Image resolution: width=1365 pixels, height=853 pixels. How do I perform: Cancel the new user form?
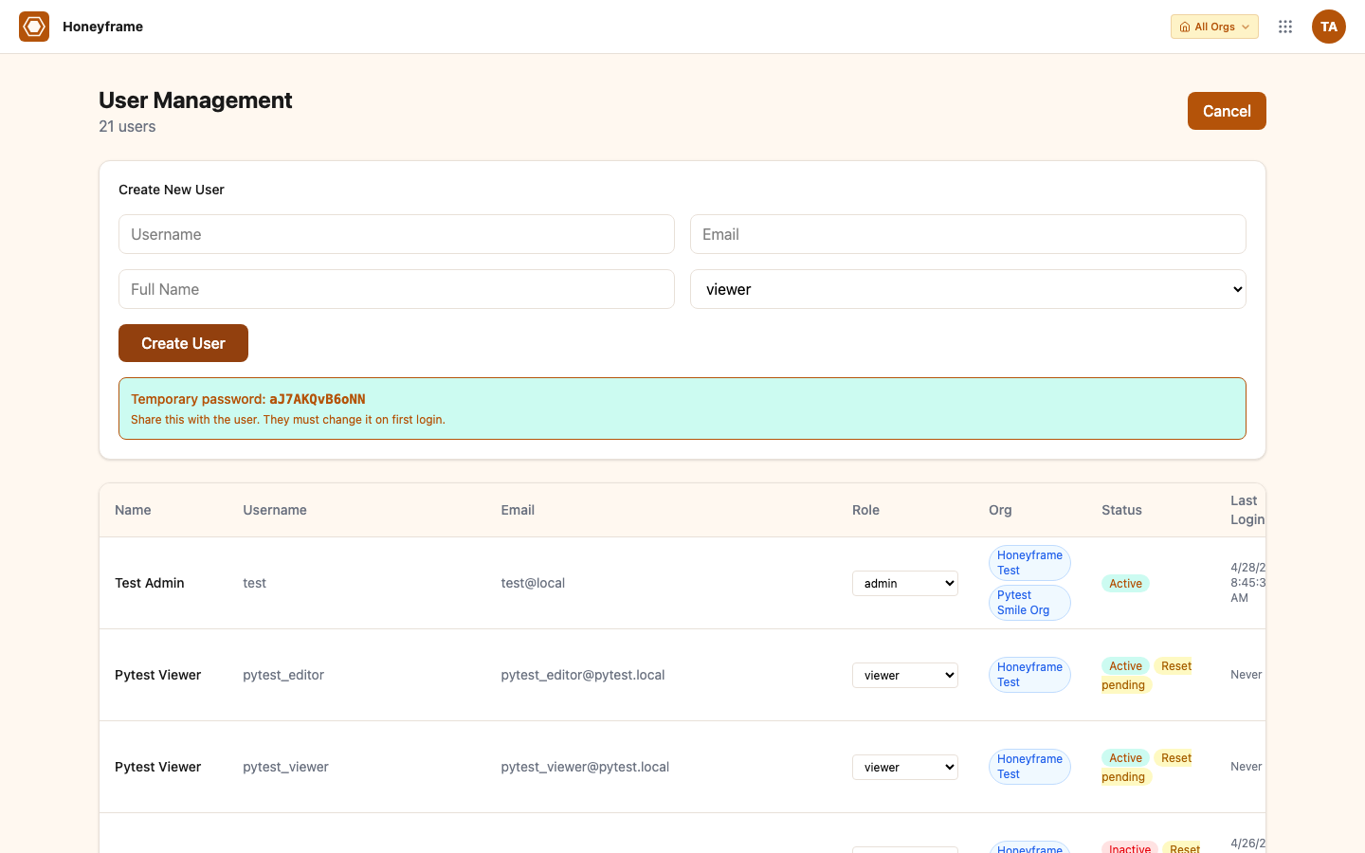[1227, 111]
